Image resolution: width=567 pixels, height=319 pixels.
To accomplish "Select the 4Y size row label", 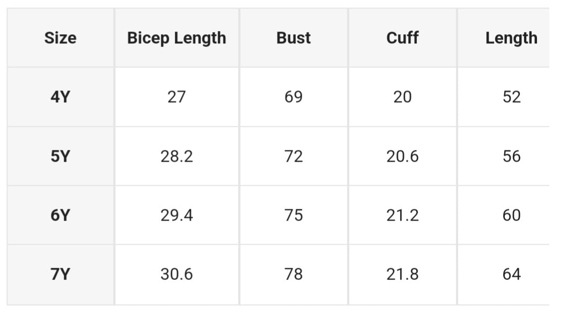I will pyautogui.click(x=60, y=97).
